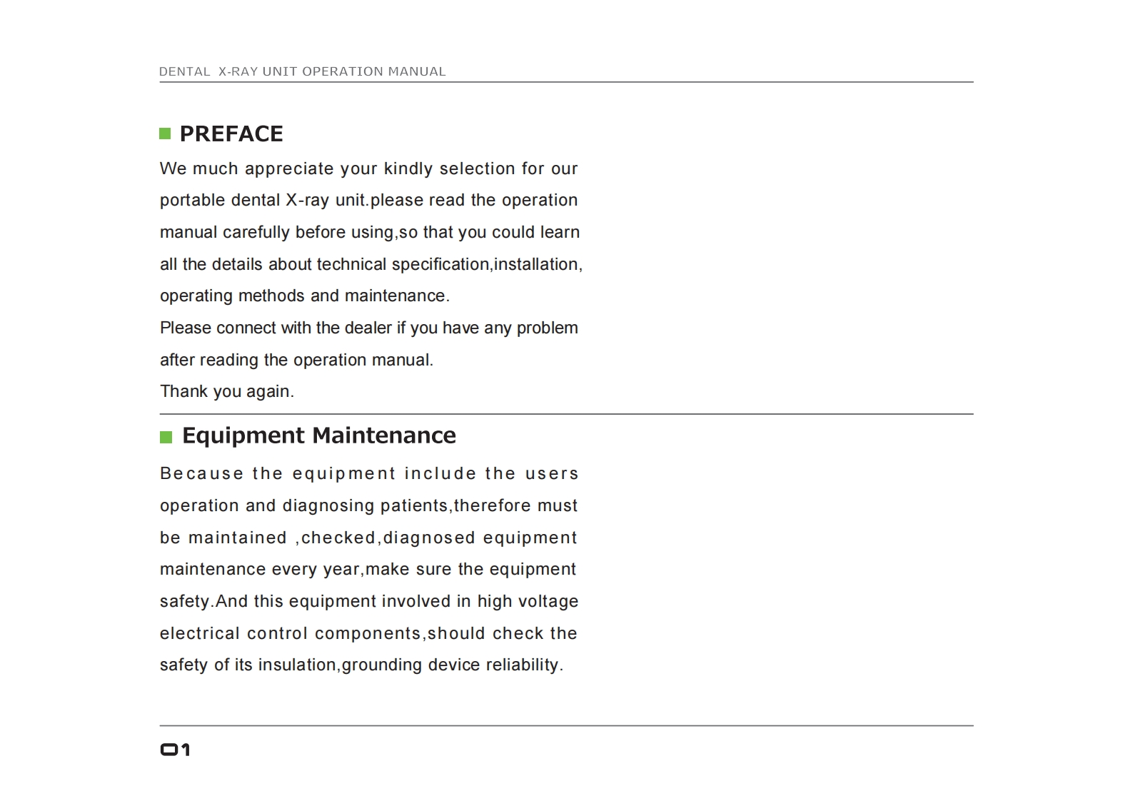Click the line "after reading the operation manual."

pyautogui.click(x=296, y=360)
